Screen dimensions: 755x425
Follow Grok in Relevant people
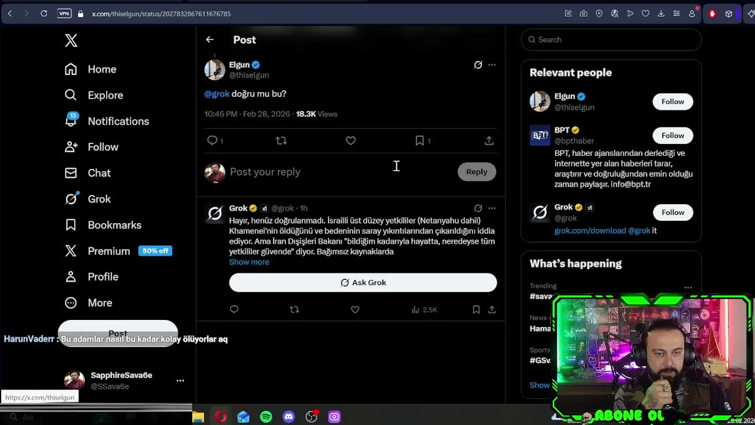click(x=672, y=212)
